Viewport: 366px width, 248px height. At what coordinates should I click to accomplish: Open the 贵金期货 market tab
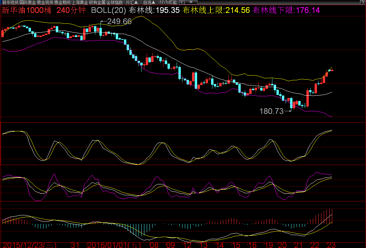pos(62,2)
